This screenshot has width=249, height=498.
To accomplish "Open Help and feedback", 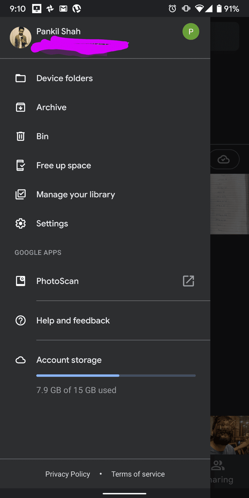I will pos(105,320).
